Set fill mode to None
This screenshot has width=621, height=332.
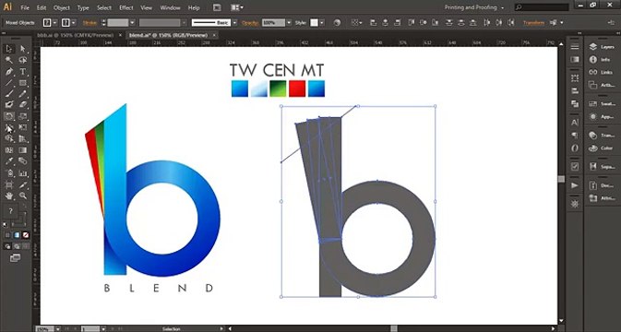tap(25, 235)
